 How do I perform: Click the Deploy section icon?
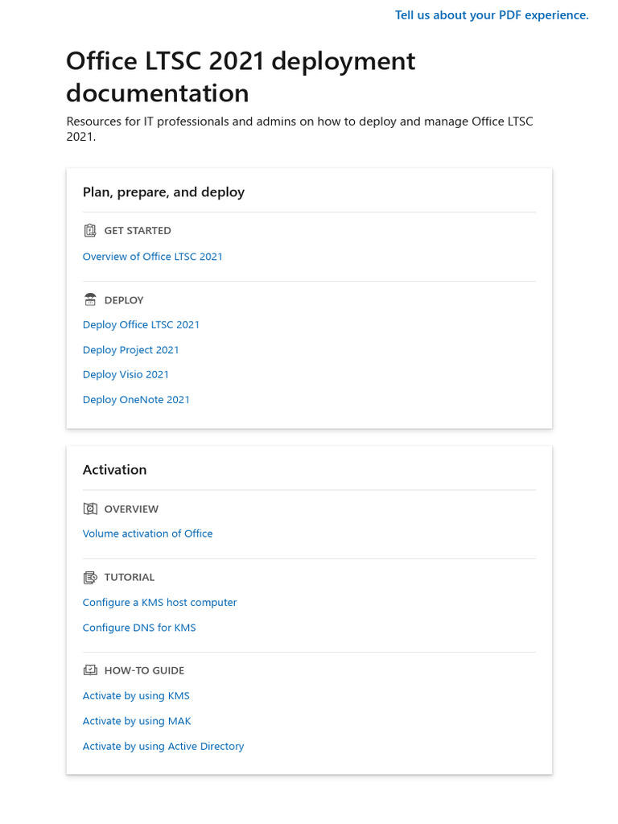(x=90, y=299)
